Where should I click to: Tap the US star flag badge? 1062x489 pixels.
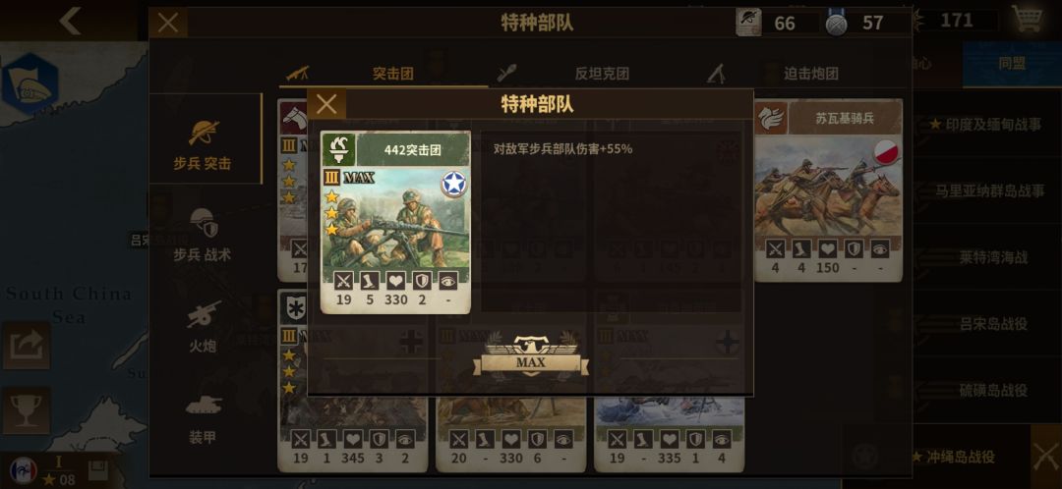[x=453, y=184]
